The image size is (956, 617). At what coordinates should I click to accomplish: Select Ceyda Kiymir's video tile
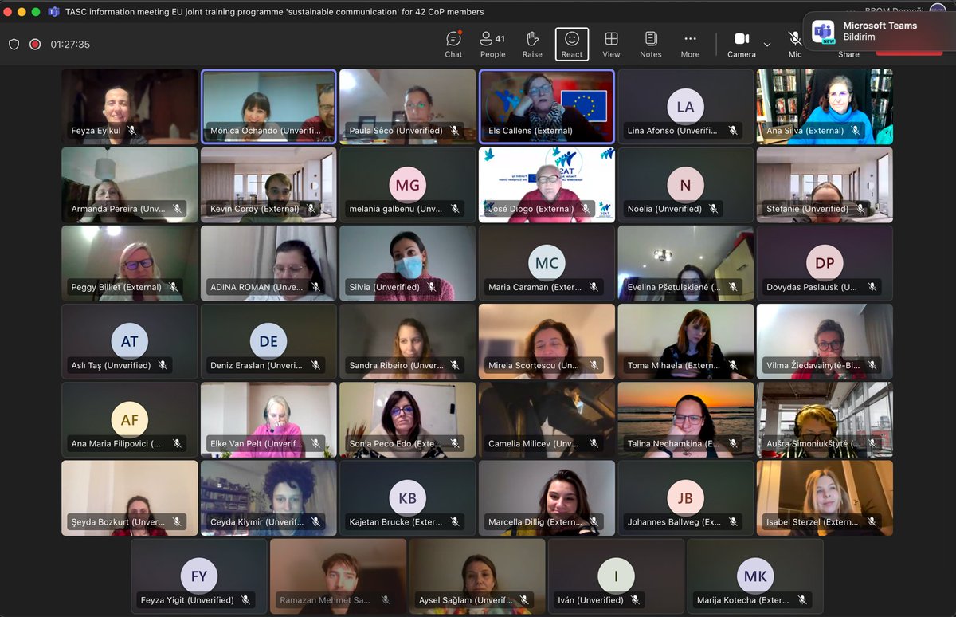click(x=268, y=498)
